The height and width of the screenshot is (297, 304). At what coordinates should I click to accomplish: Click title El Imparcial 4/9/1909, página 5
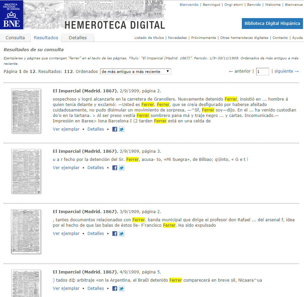pos(107,272)
